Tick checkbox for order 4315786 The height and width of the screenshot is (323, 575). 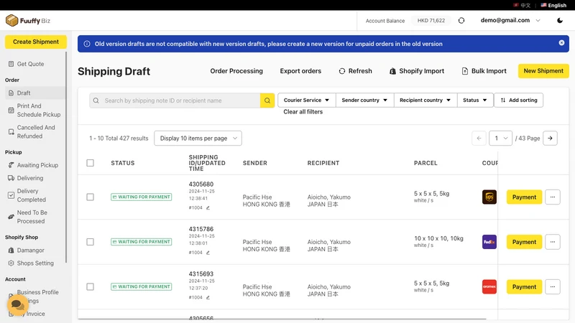click(x=91, y=242)
